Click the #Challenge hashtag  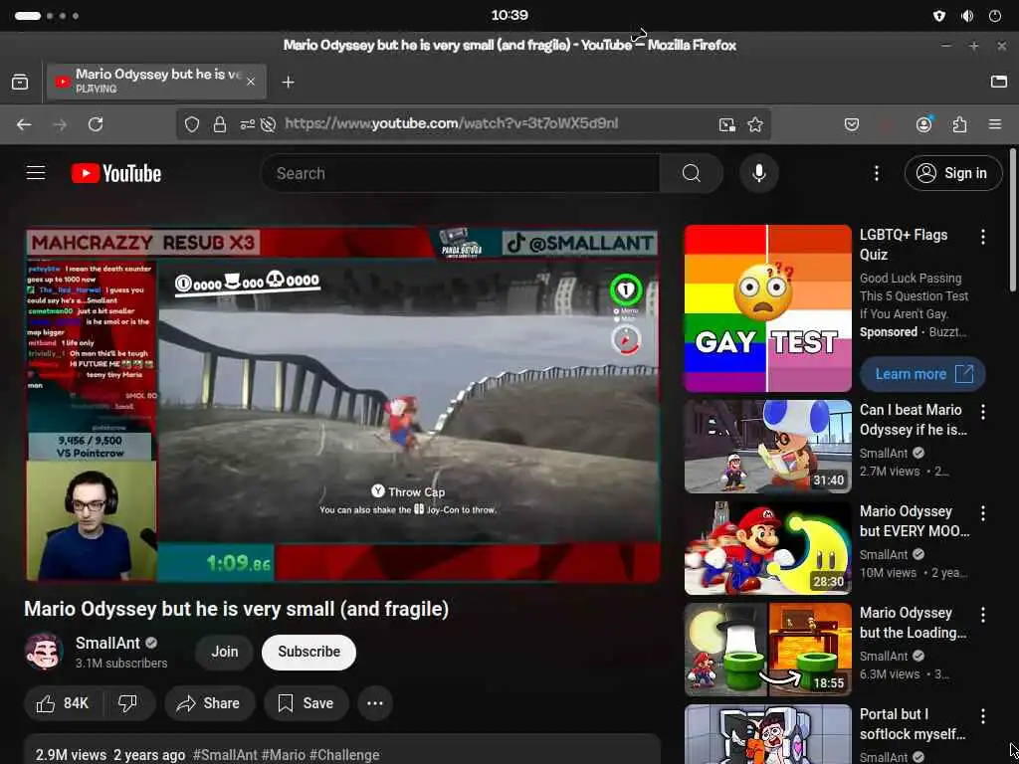point(344,755)
